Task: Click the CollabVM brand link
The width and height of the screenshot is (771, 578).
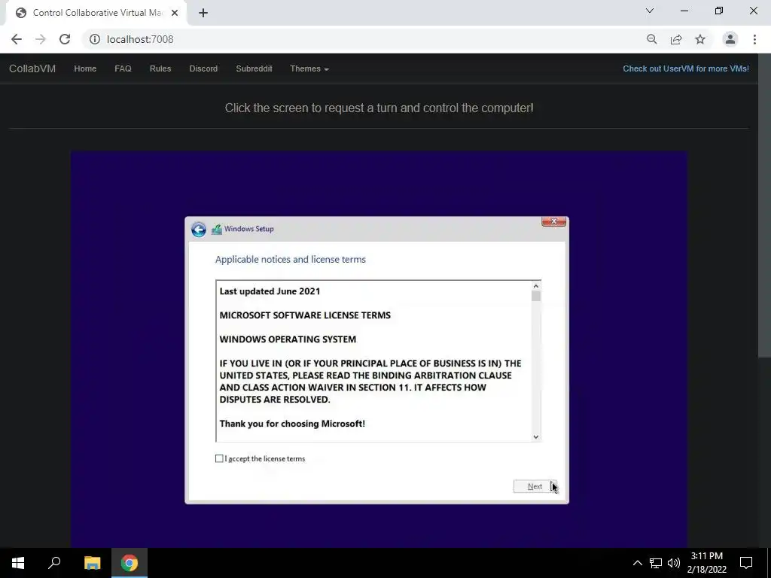Action: coord(32,68)
